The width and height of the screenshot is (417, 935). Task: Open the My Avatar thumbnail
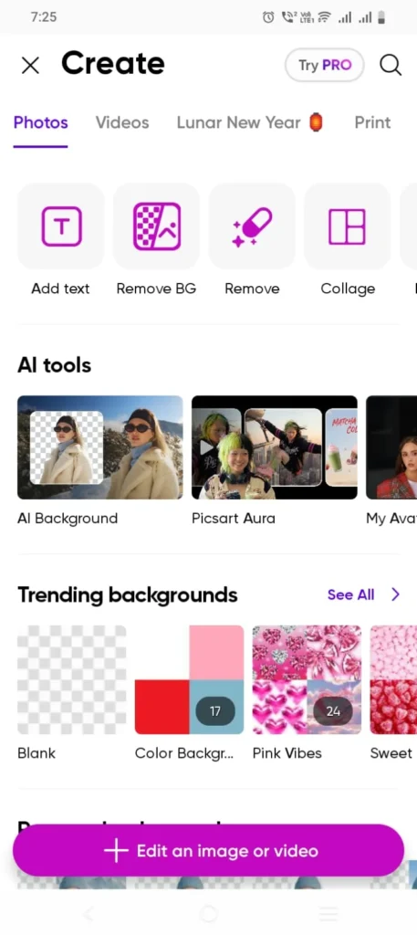[x=391, y=447]
